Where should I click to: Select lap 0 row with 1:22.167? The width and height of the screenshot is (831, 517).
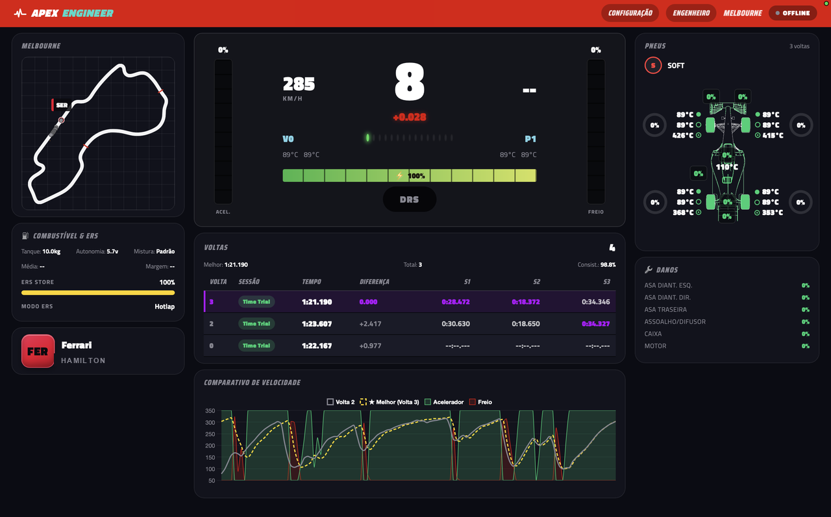(x=410, y=346)
